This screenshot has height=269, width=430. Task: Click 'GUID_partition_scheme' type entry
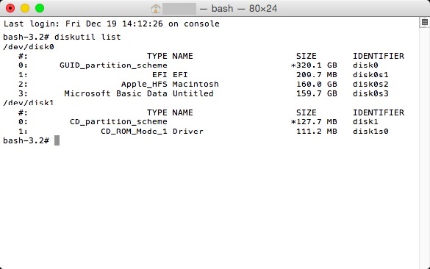[113, 65]
